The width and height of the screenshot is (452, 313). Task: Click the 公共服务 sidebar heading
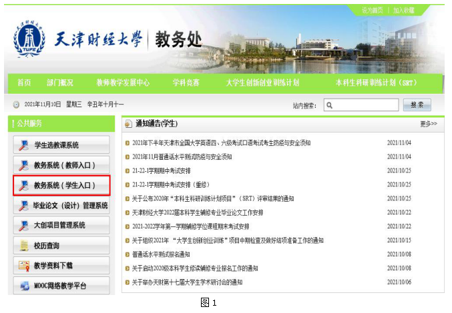[29, 124]
